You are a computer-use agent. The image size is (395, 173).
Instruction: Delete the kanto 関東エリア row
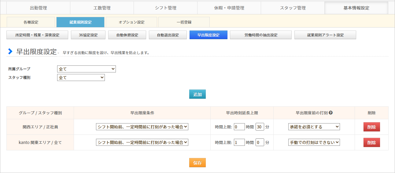click(x=371, y=142)
